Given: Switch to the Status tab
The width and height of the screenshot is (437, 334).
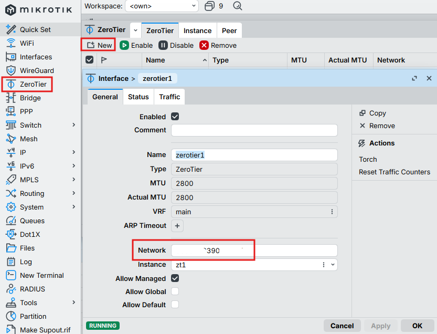Looking at the screenshot, I should [x=138, y=97].
